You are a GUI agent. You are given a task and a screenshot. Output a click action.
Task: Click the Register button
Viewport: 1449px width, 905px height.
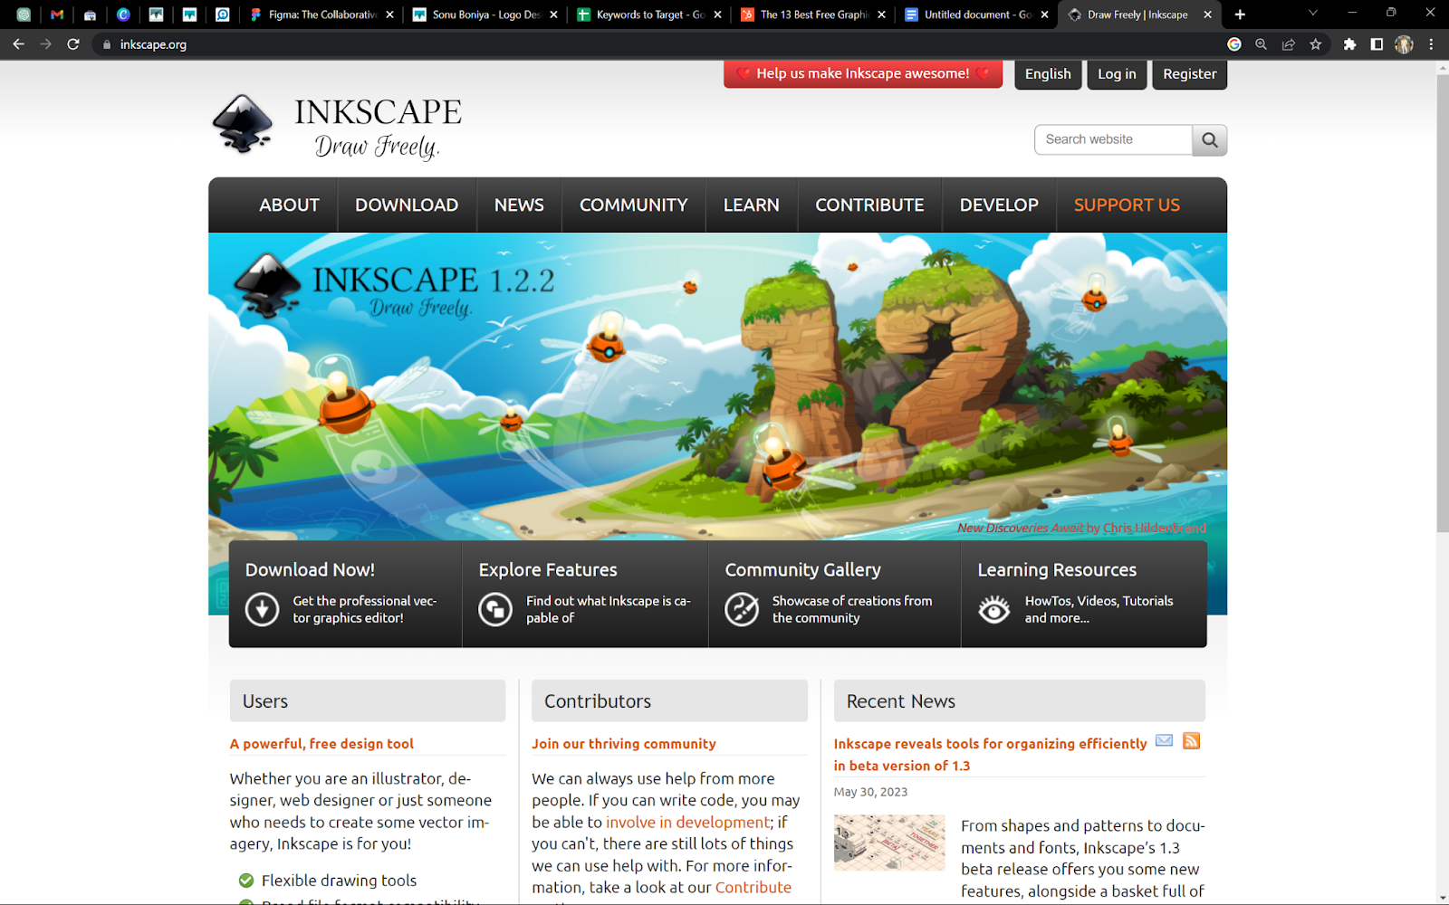[1189, 74]
